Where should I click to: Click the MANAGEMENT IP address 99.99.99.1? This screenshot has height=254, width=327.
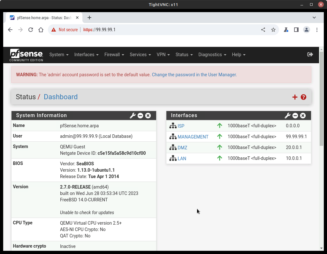click(x=296, y=137)
